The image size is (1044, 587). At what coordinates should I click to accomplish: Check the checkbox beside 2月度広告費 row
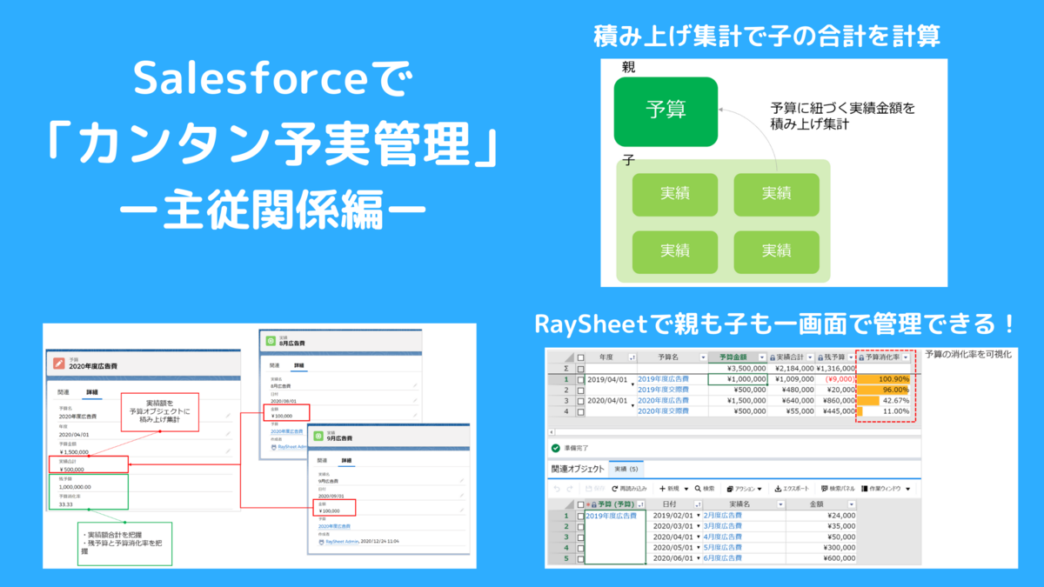pyautogui.click(x=580, y=516)
